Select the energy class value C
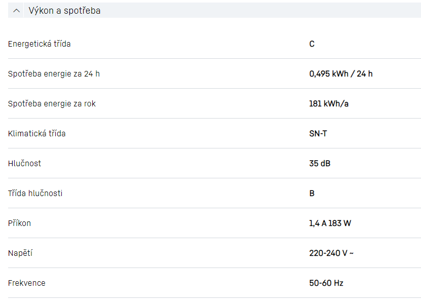The image size is (421, 304). [x=312, y=44]
